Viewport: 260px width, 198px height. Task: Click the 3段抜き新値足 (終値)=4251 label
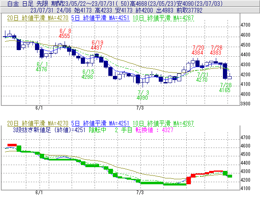click(x=49, y=130)
